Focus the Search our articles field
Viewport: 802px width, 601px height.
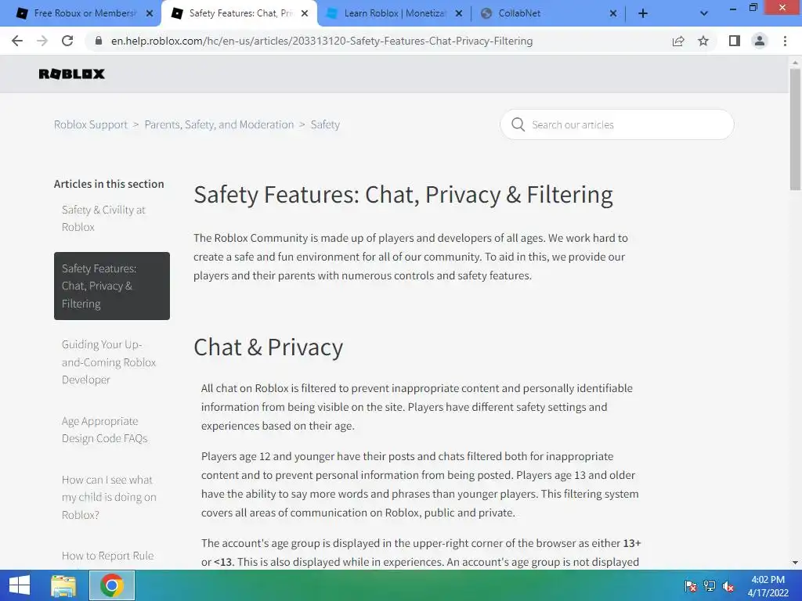click(617, 124)
